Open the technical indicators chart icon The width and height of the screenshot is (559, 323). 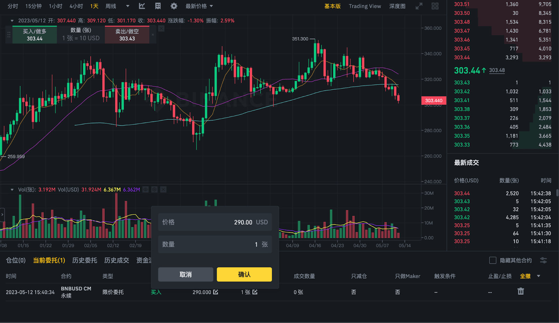coord(142,6)
